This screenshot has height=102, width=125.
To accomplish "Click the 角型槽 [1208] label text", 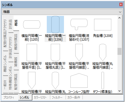I will (x=103, y=36).
